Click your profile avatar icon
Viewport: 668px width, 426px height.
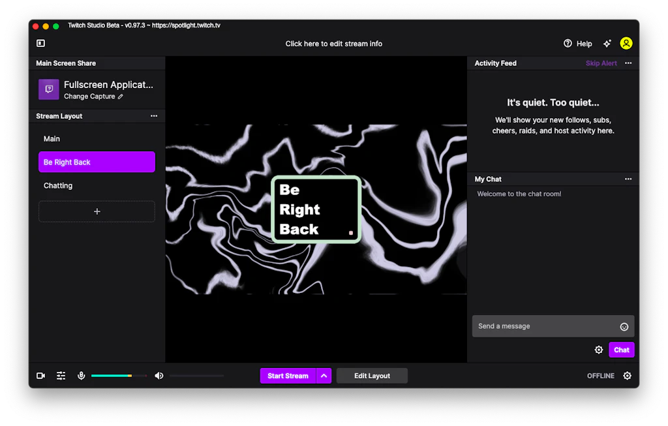point(626,43)
